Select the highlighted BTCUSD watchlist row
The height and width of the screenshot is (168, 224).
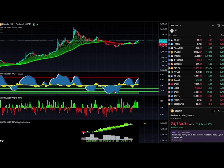196,68
